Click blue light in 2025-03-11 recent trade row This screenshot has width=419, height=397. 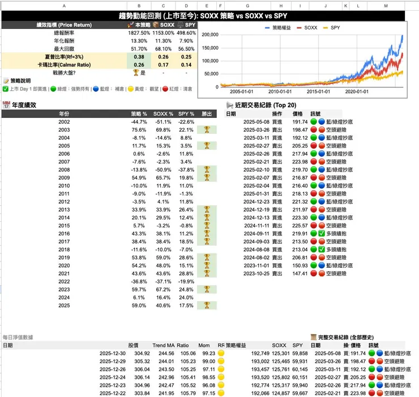[x=322, y=138]
